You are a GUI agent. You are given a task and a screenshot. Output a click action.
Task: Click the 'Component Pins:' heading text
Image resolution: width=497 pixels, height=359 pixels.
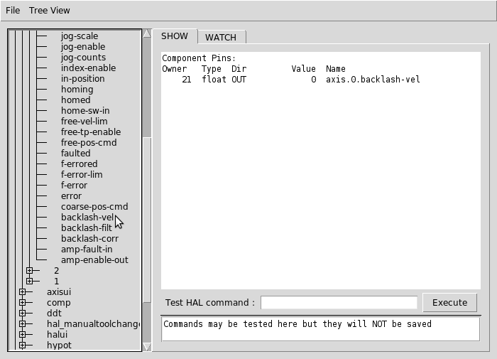tap(199, 58)
